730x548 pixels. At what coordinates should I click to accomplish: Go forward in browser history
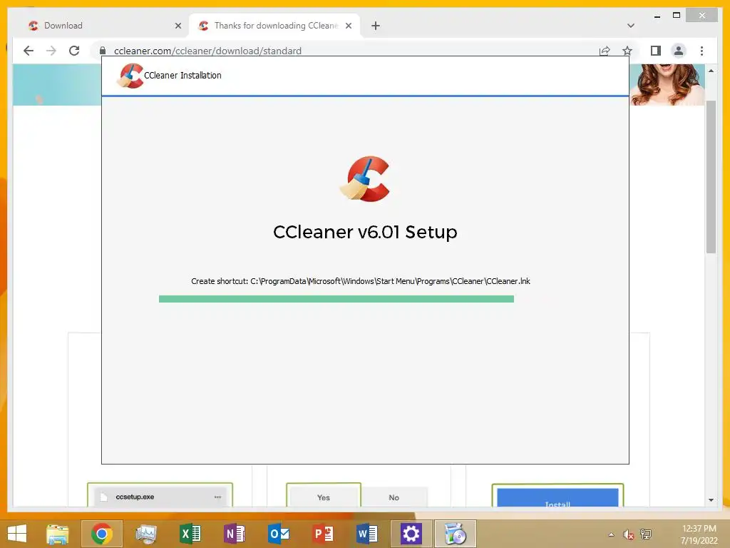(x=51, y=51)
